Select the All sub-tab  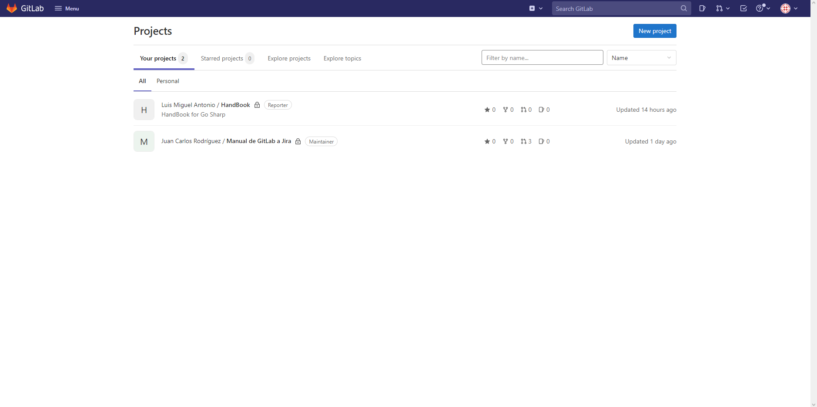(x=142, y=81)
